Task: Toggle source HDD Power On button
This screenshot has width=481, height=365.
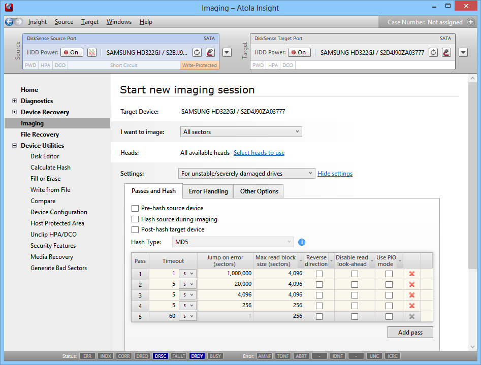Action: 72,52
